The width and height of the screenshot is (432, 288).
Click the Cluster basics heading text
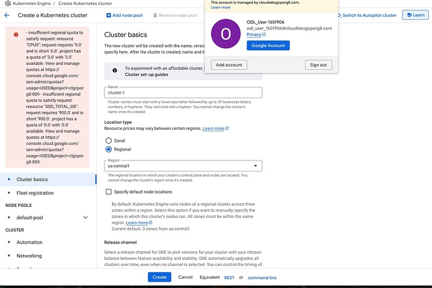(126, 34)
